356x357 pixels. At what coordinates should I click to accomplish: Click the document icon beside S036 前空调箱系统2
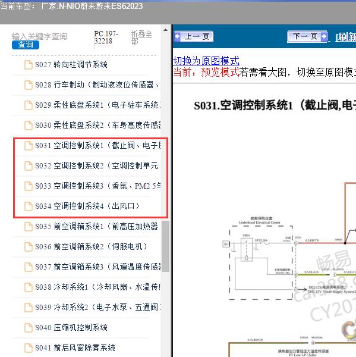point(29,246)
